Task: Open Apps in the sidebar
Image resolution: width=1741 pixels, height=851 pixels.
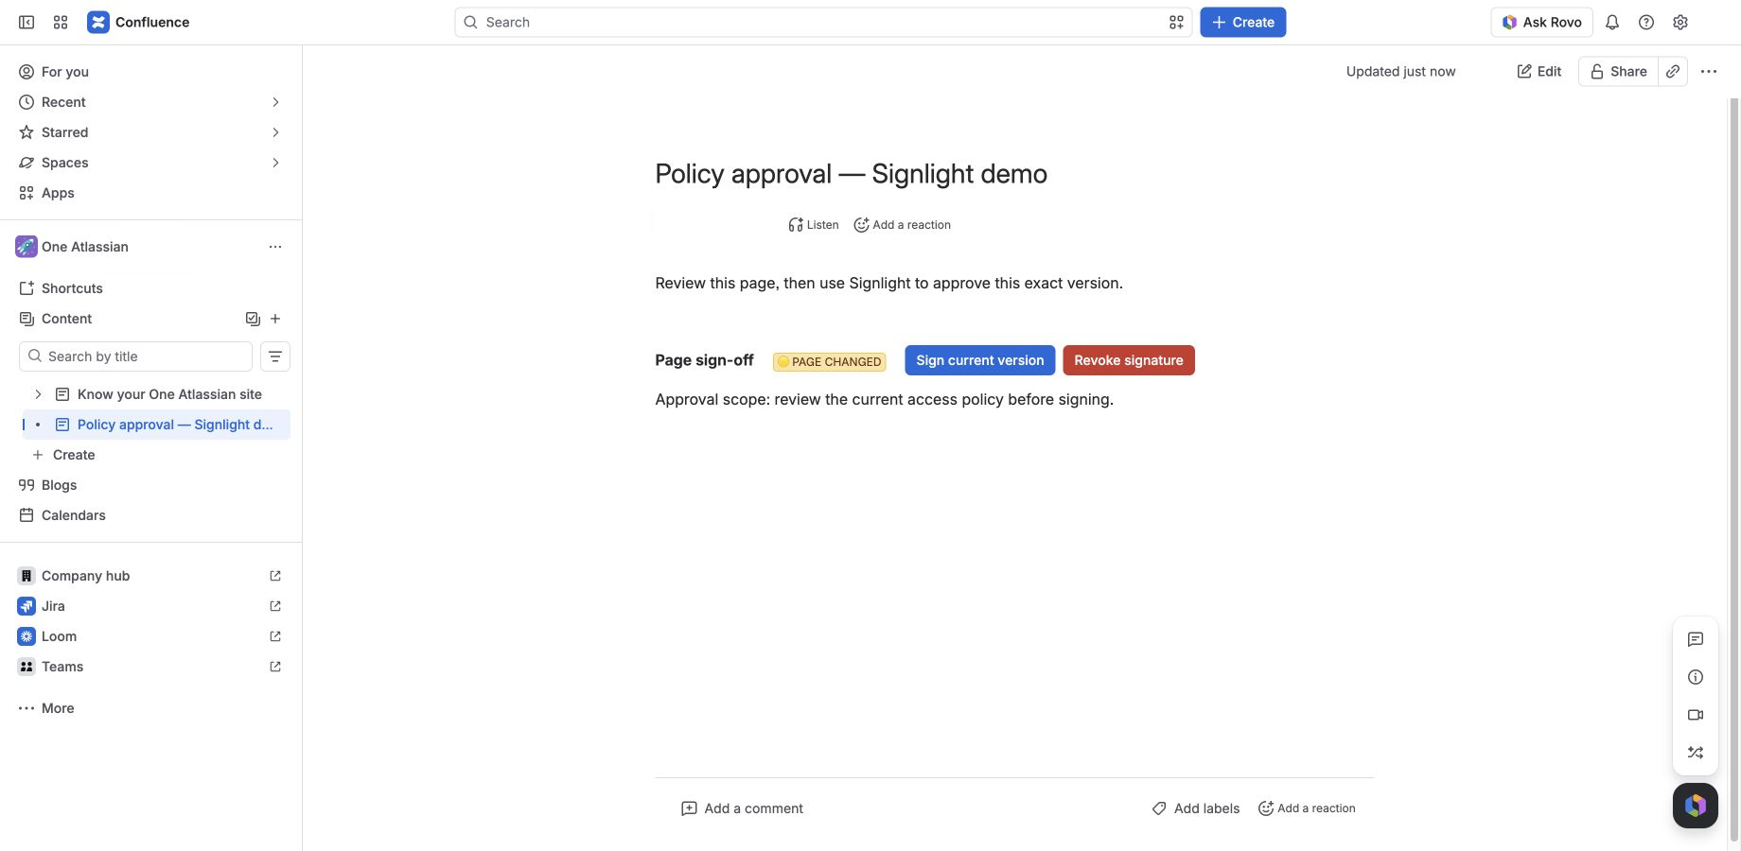Action: 151,193
